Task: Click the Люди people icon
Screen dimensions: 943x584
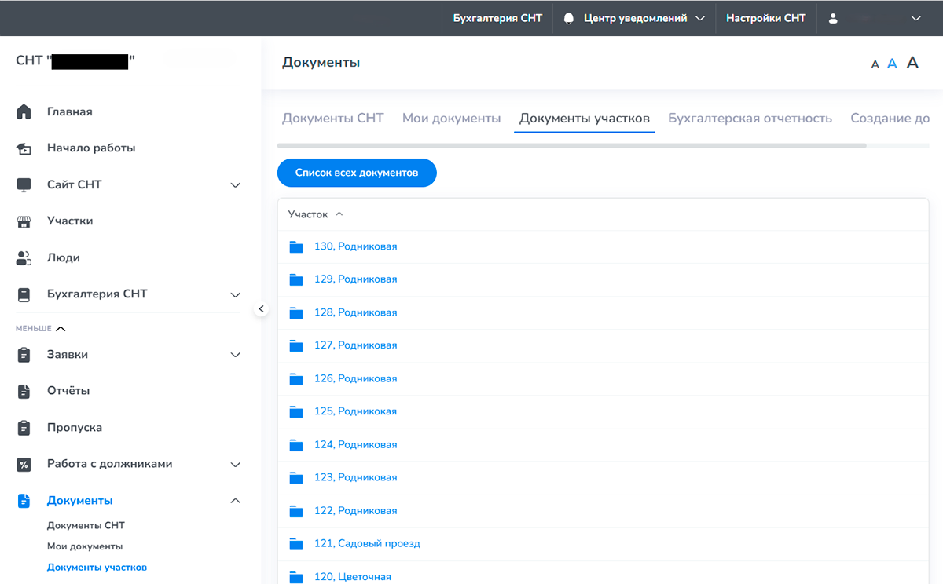Action: point(24,257)
